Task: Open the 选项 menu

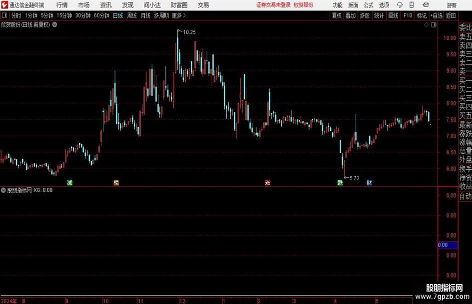Action: pos(384,5)
